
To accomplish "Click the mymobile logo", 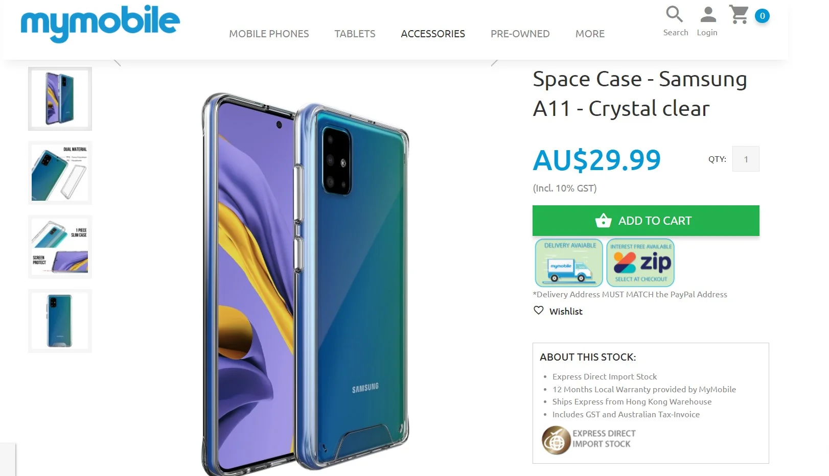I will pyautogui.click(x=100, y=23).
